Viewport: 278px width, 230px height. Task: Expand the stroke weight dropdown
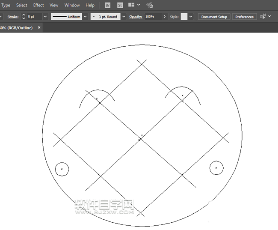tap(45, 17)
